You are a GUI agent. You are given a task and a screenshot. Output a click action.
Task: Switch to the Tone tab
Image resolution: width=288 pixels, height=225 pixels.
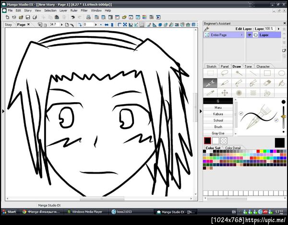point(248,66)
